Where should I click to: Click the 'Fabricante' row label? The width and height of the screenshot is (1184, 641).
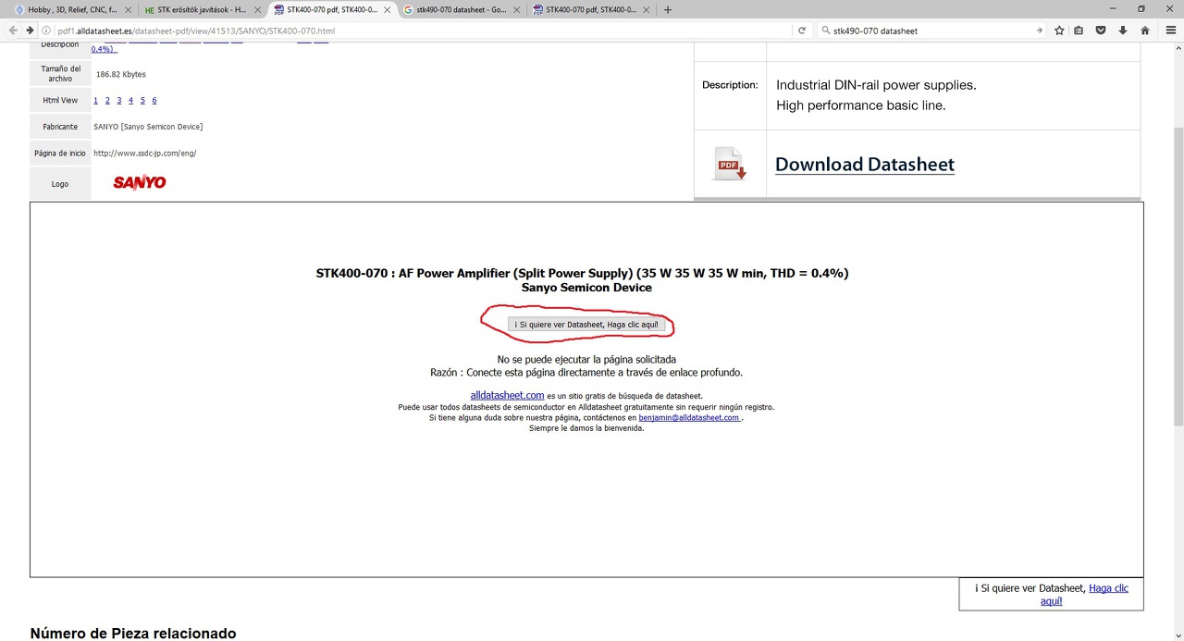(x=60, y=127)
